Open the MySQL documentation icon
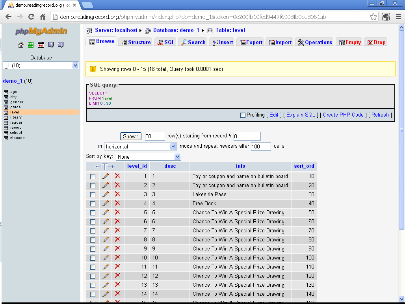 point(61,45)
